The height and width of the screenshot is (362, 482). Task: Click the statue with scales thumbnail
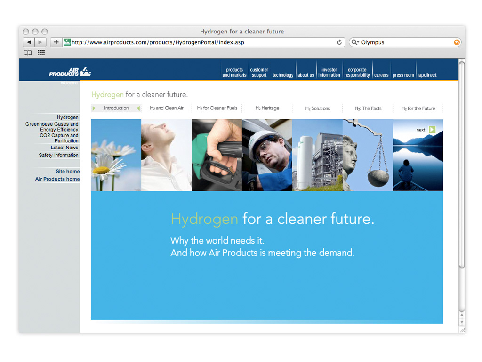click(368, 155)
